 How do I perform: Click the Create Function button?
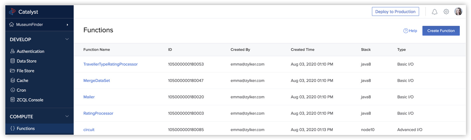pyautogui.click(x=441, y=31)
